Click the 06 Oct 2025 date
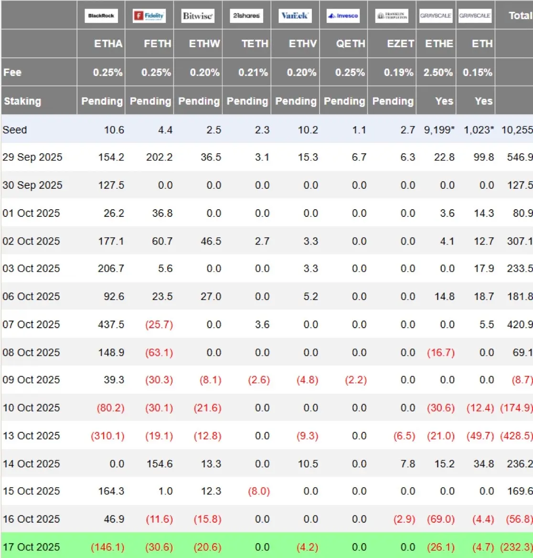Screen dimensions: 533x558 point(32,296)
